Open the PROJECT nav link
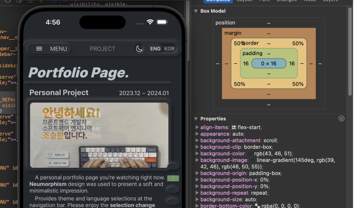Screen dimensions: 354x208 pyautogui.click(x=102, y=49)
